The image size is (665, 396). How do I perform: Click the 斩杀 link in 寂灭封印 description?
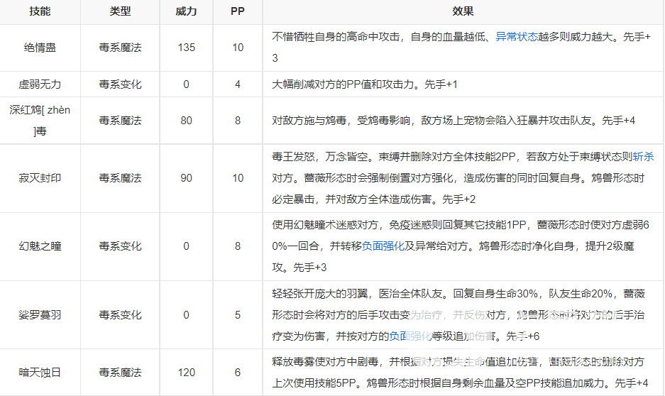[643, 158]
